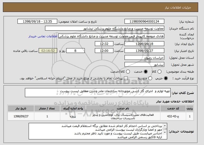Click the نام خدمت column header

click(x=123, y=109)
